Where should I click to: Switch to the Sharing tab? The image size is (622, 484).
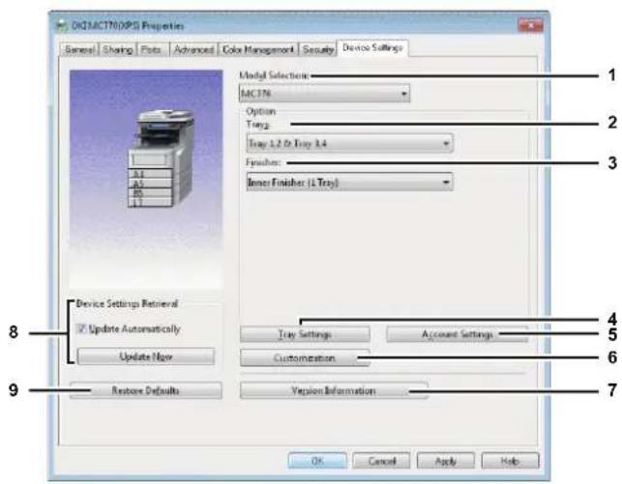[117, 50]
